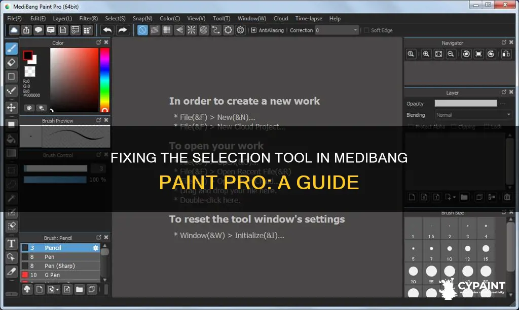Toggle color box beside Pen (Sharp) brush

(25, 266)
